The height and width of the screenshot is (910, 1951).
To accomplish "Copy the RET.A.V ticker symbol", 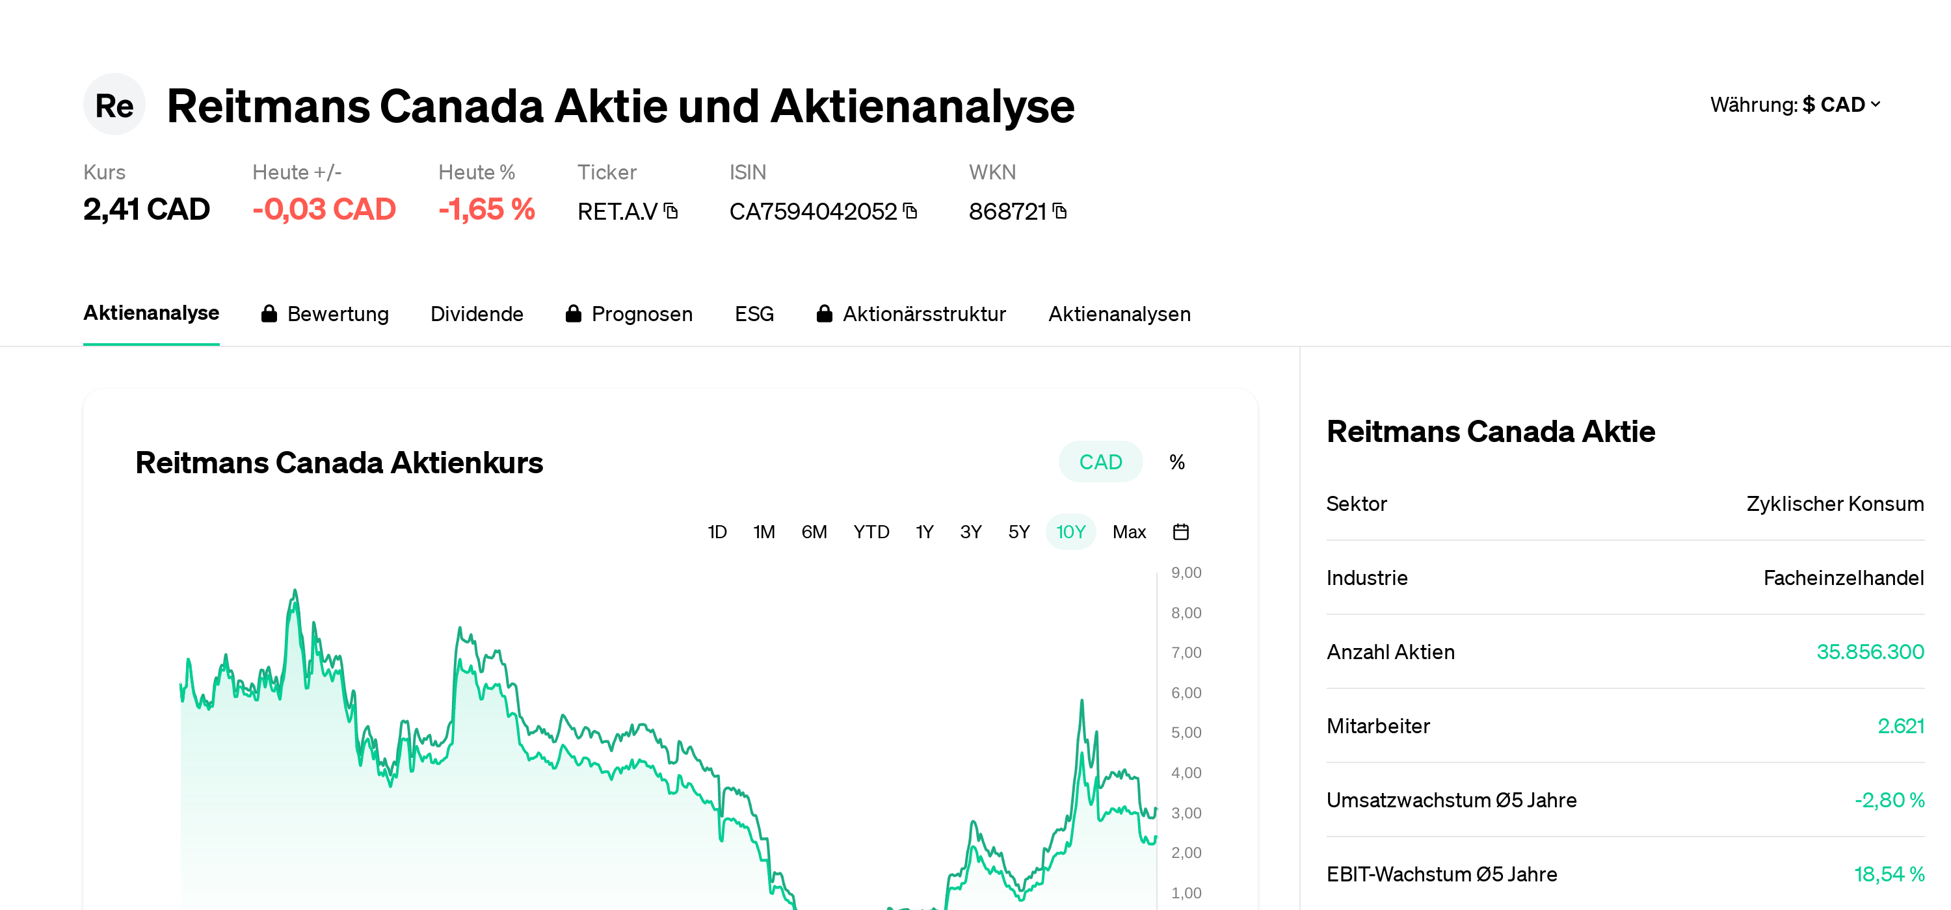I will [x=671, y=211].
